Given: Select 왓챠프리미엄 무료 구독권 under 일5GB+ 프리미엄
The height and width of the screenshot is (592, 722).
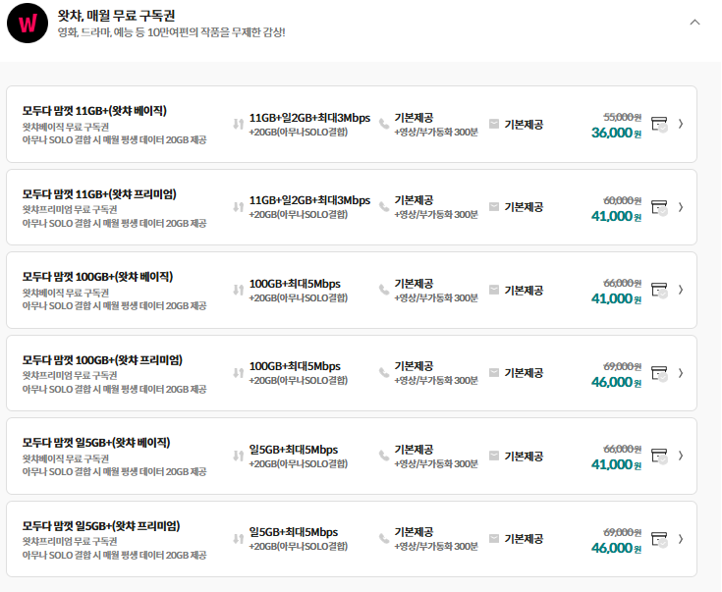Looking at the screenshot, I should 70,541.
